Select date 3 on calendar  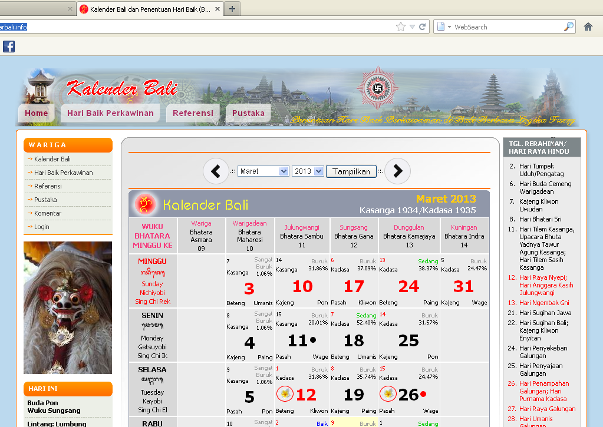pos(249,288)
